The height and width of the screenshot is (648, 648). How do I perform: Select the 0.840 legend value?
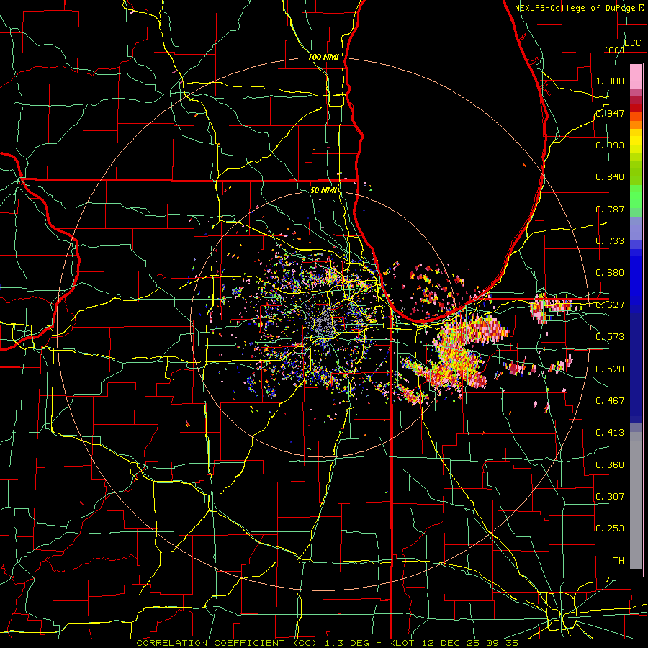[x=610, y=177]
